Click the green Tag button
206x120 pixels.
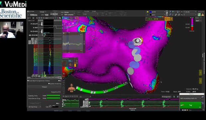(x=190, y=105)
